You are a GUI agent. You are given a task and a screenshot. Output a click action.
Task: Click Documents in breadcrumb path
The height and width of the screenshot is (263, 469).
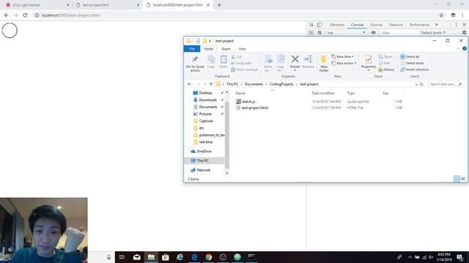pyautogui.click(x=254, y=84)
